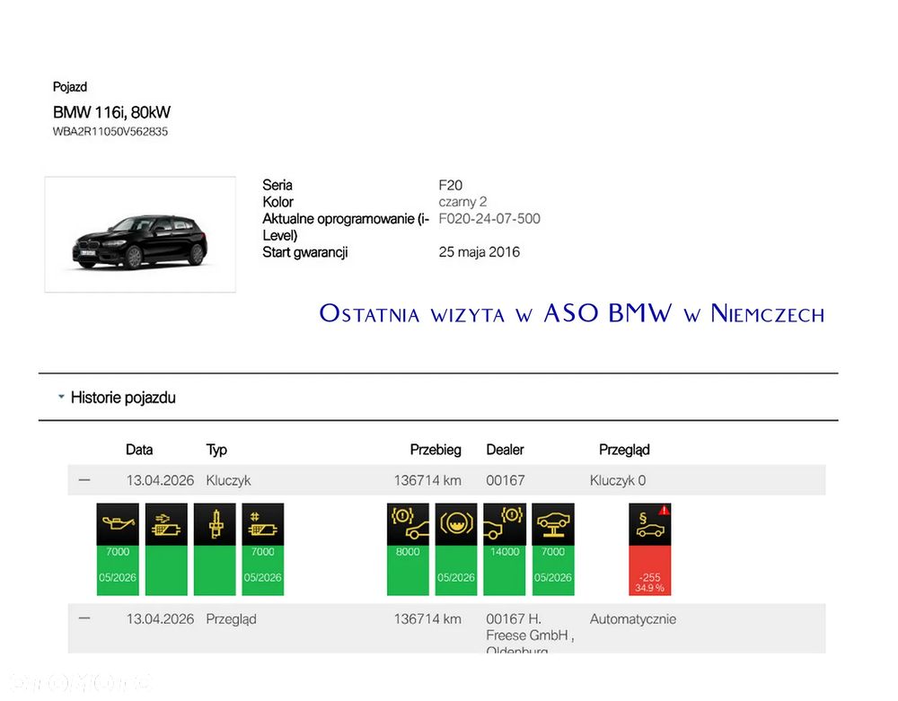Click the Automatycznie cell
The image size is (898, 701).
633,619
